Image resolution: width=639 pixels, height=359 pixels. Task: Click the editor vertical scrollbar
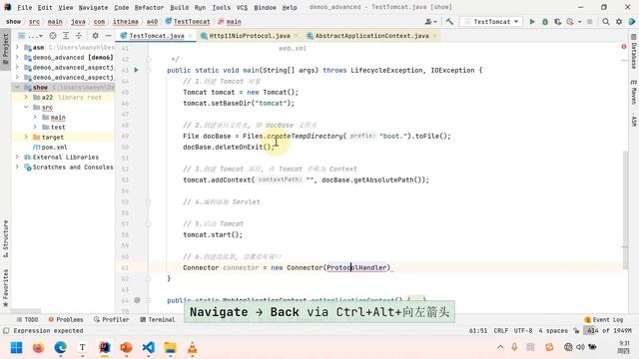point(625,209)
